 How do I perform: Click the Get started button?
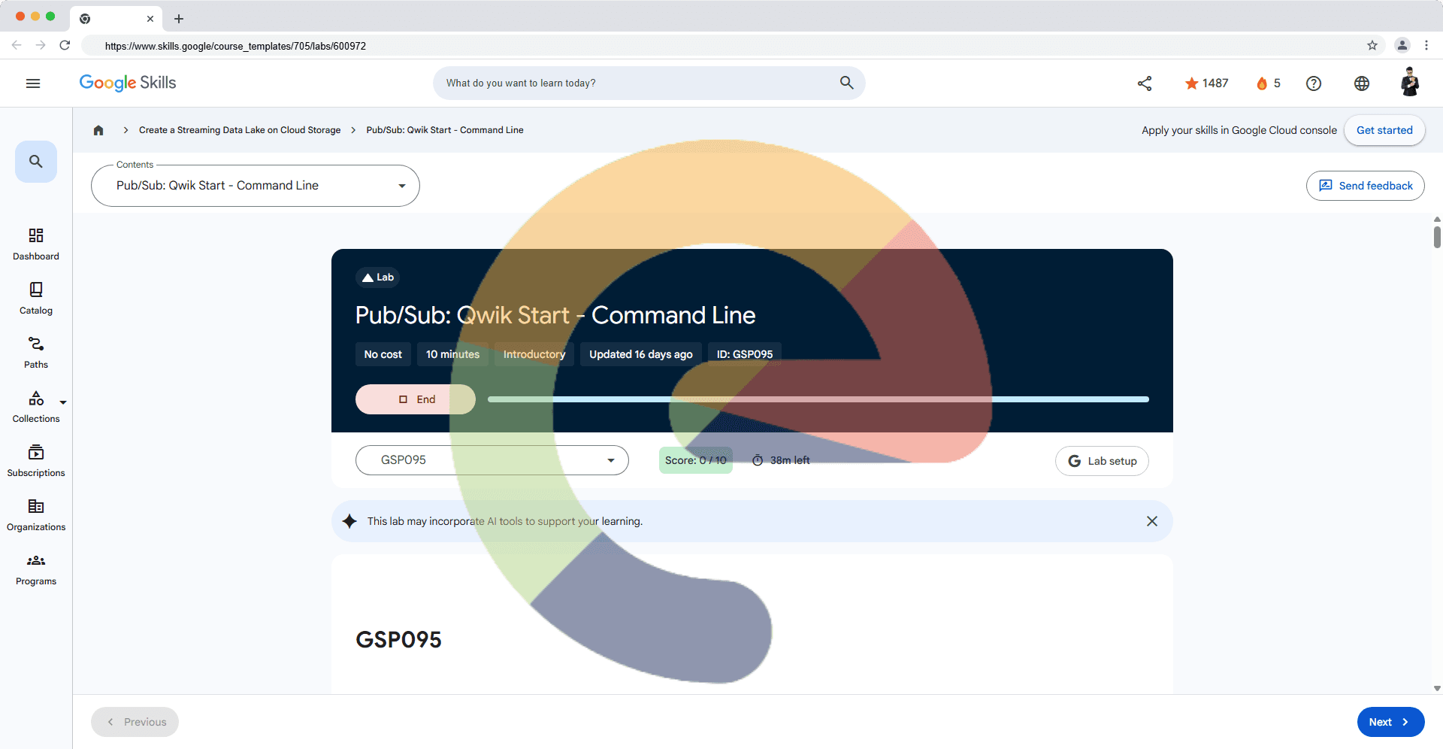(1384, 130)
